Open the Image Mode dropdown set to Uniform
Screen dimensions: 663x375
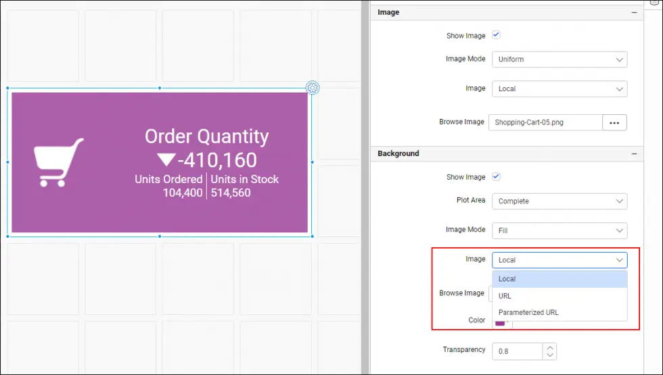pos(559,59)
